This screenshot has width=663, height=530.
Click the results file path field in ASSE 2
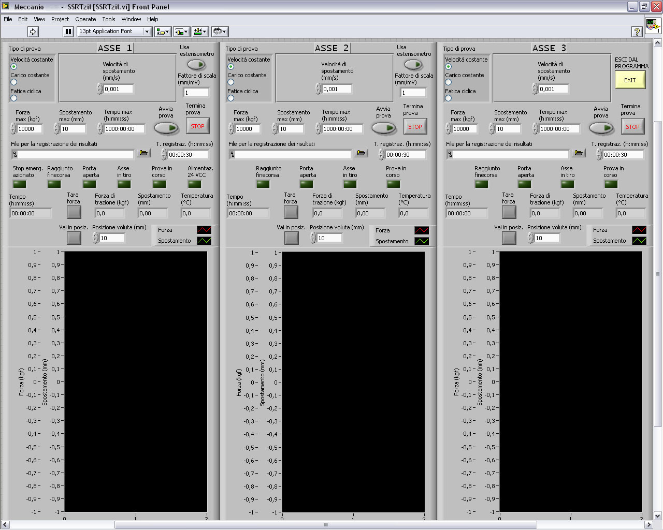(x=290, y=154)
